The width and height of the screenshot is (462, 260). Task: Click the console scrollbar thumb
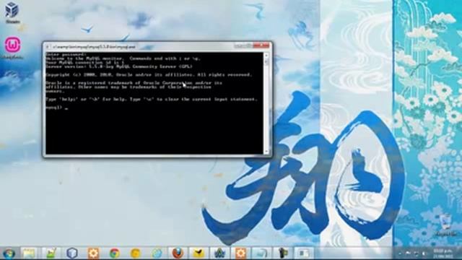tap(266, 61)
